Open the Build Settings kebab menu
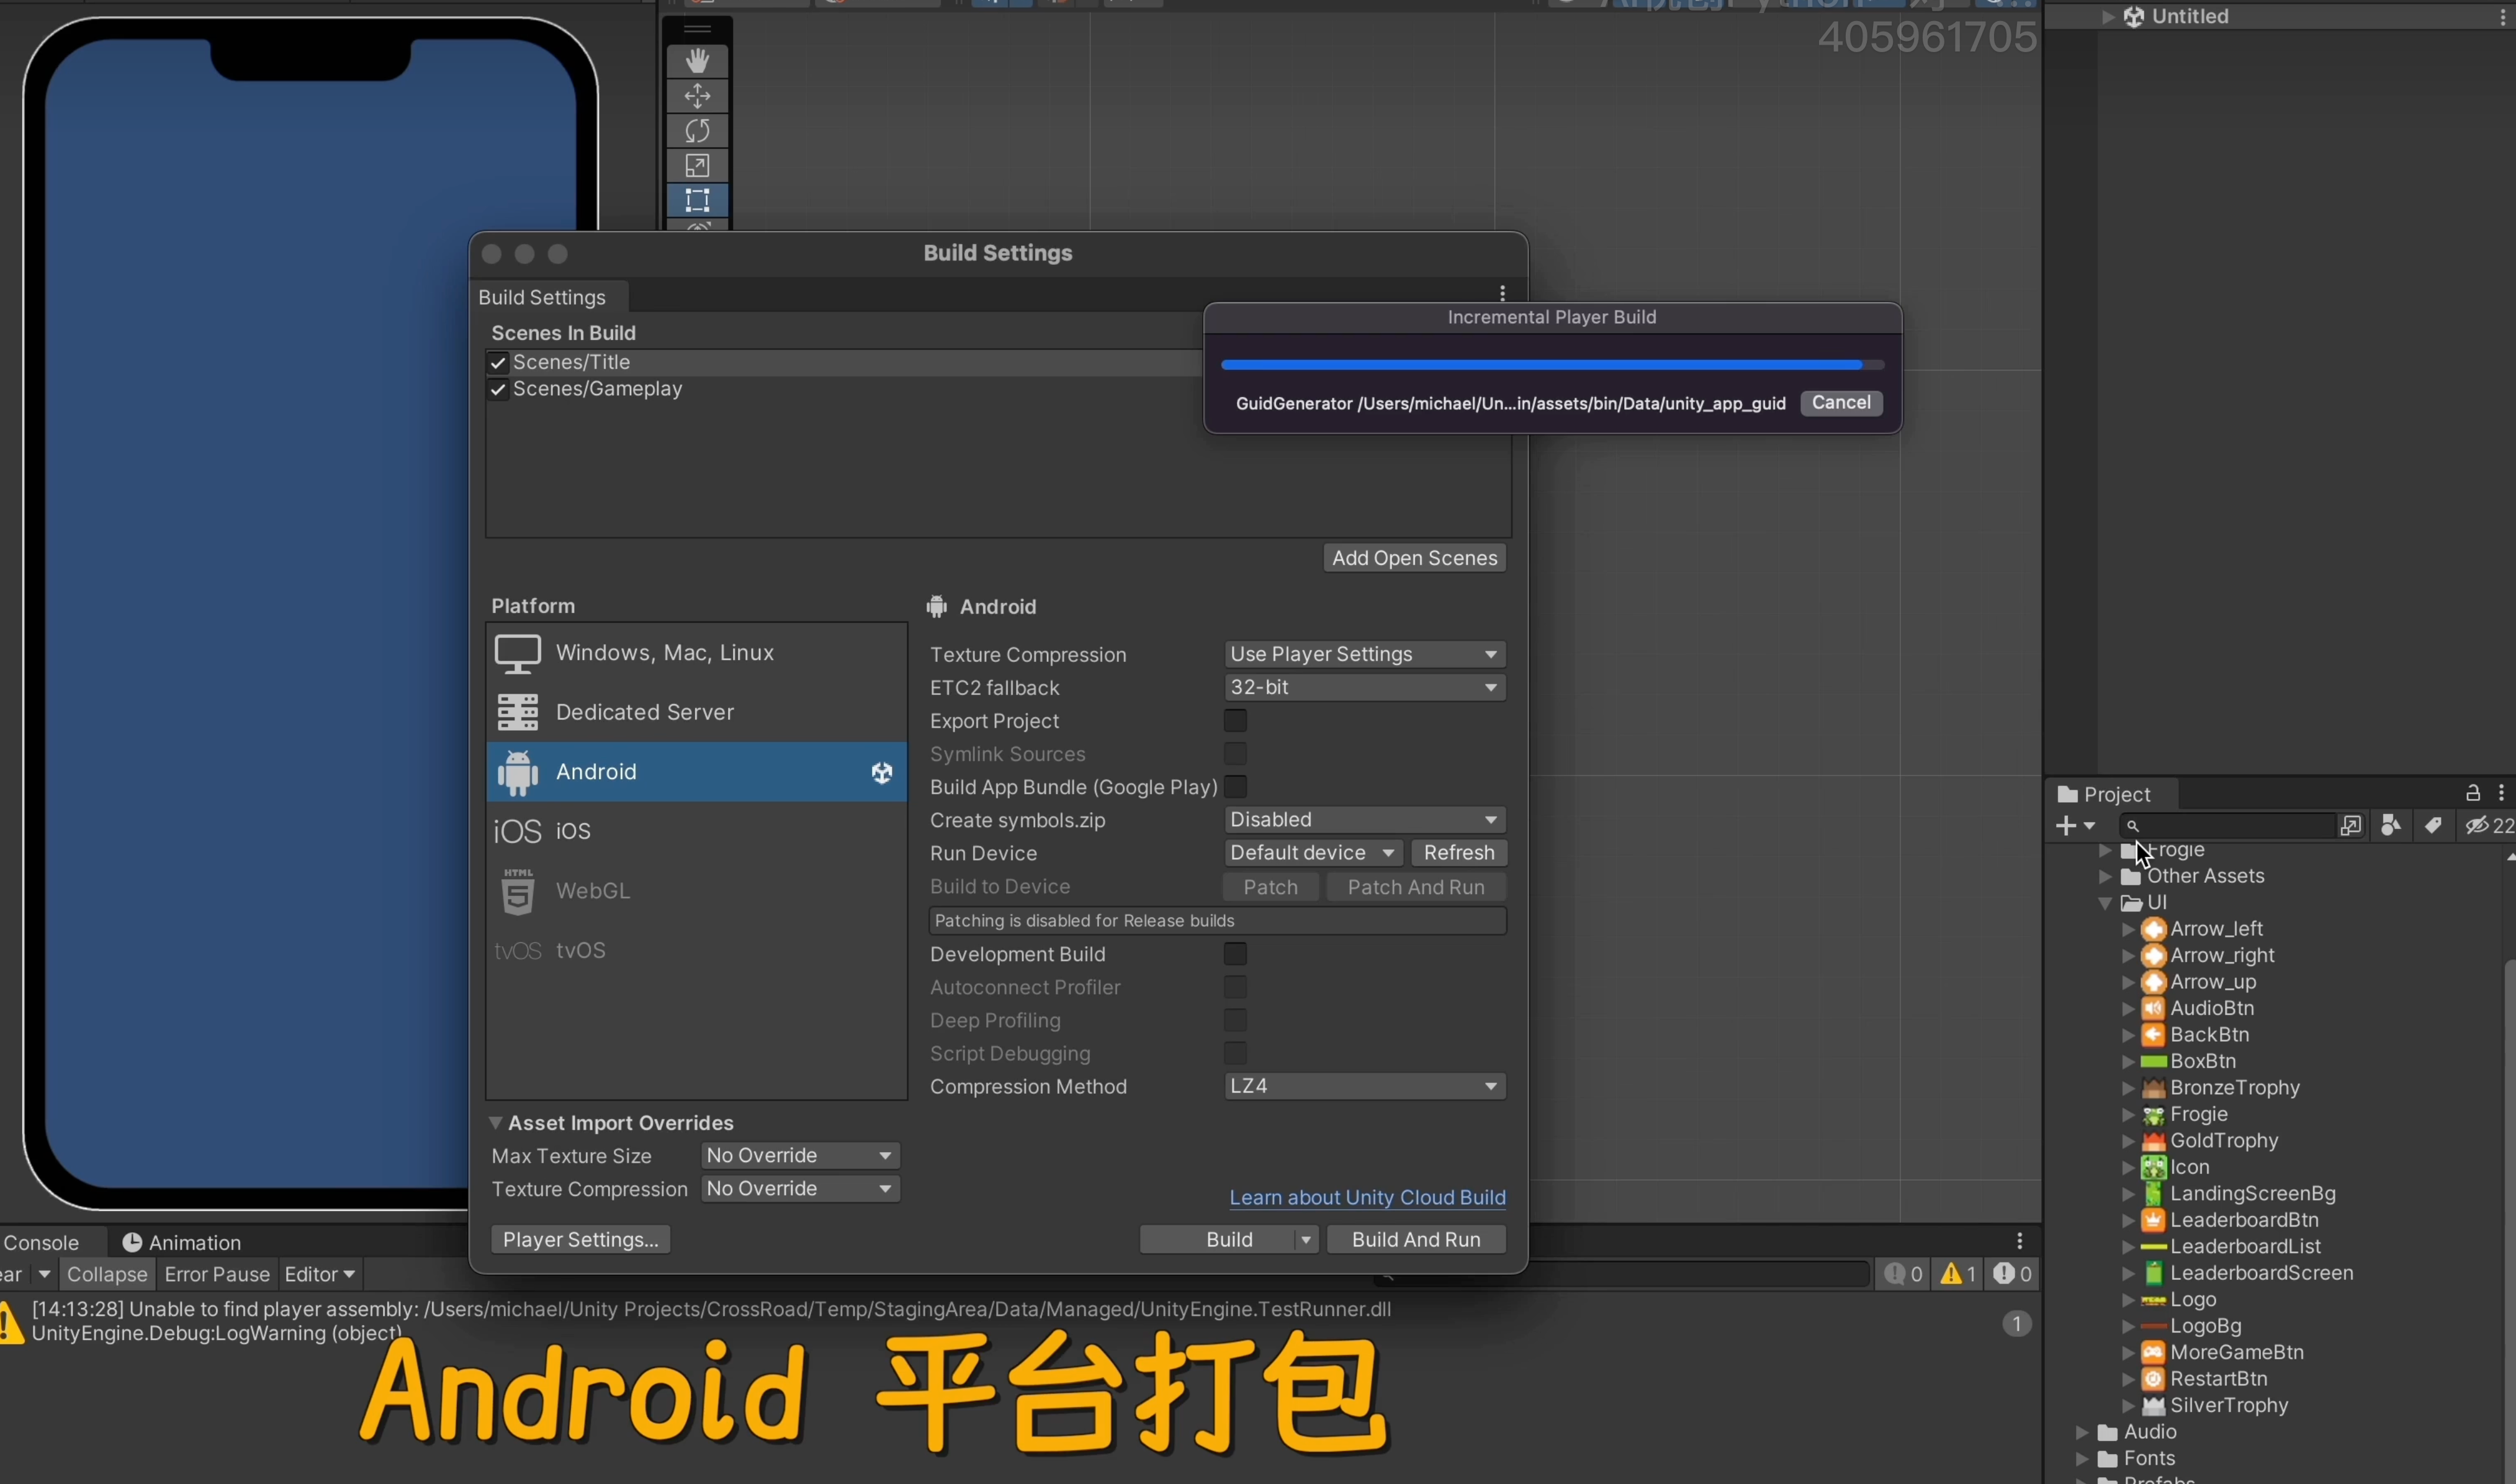This screenshot has width=2516, height=1484. (1502, 293)
